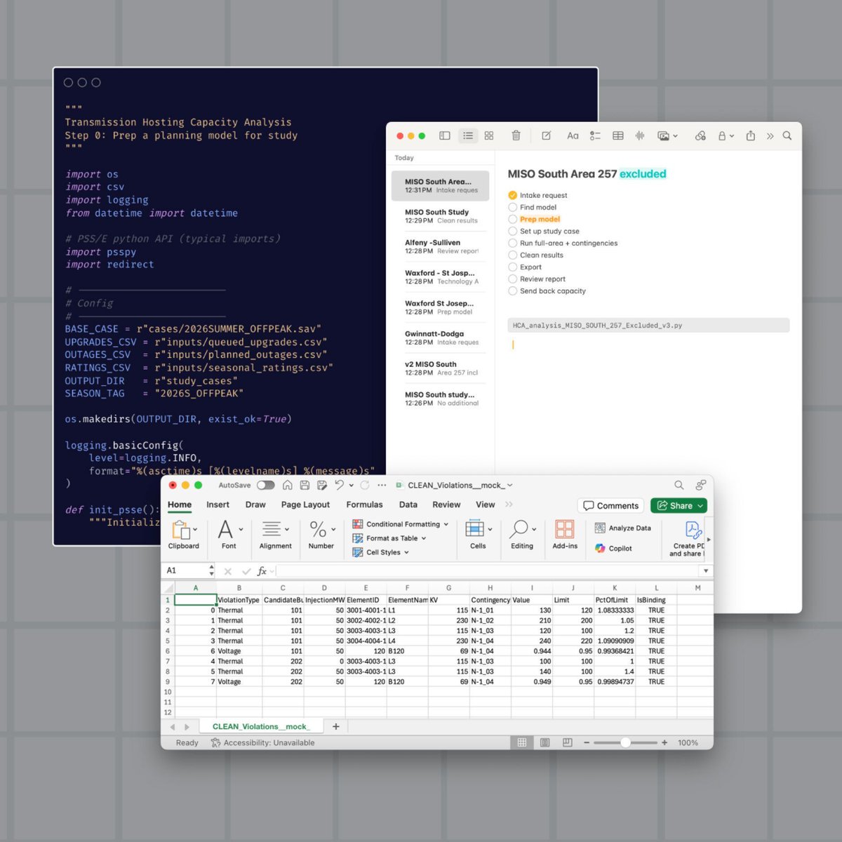Click the Excel Name Box showing A1

[x=187, y=570]
